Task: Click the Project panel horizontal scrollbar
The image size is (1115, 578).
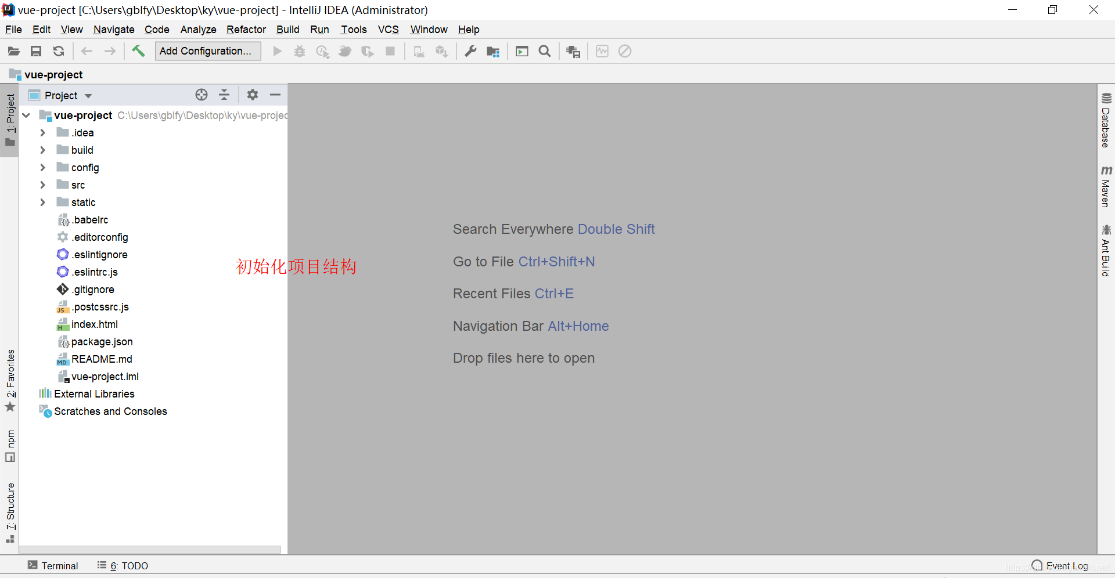Action: 150,550
